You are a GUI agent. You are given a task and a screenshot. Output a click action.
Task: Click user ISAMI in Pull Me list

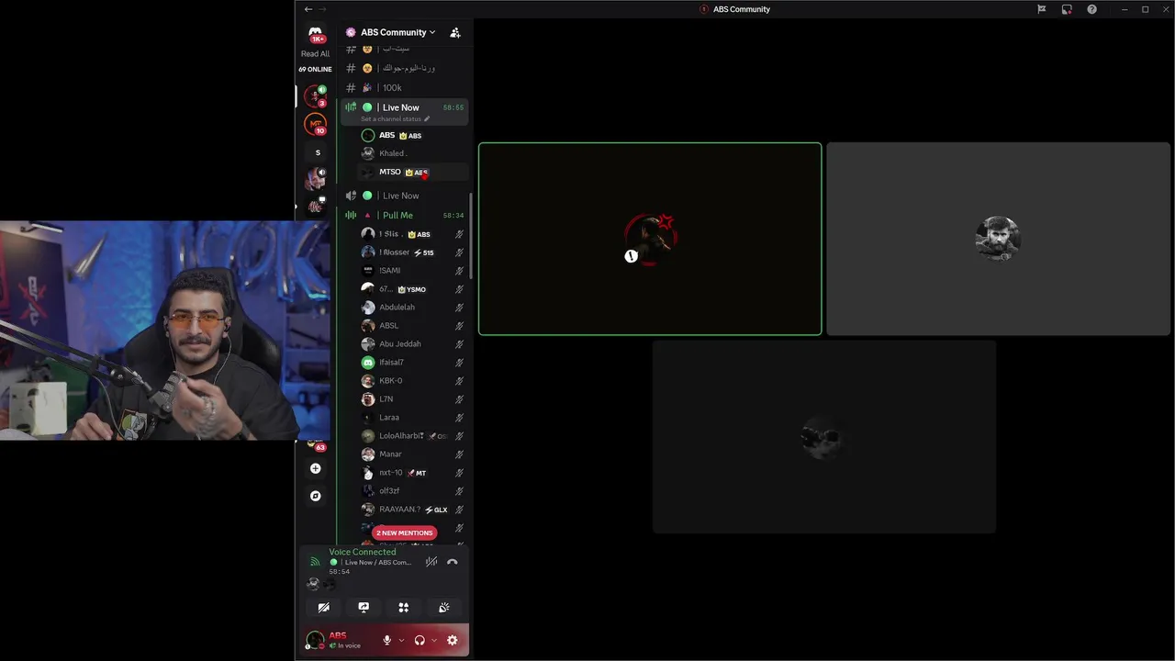tap(412, 271)
